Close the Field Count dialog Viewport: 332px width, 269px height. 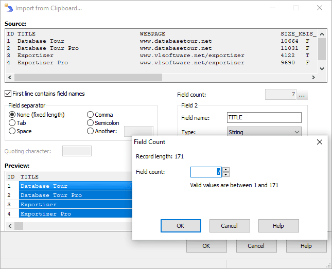click(x=319, y=142)
